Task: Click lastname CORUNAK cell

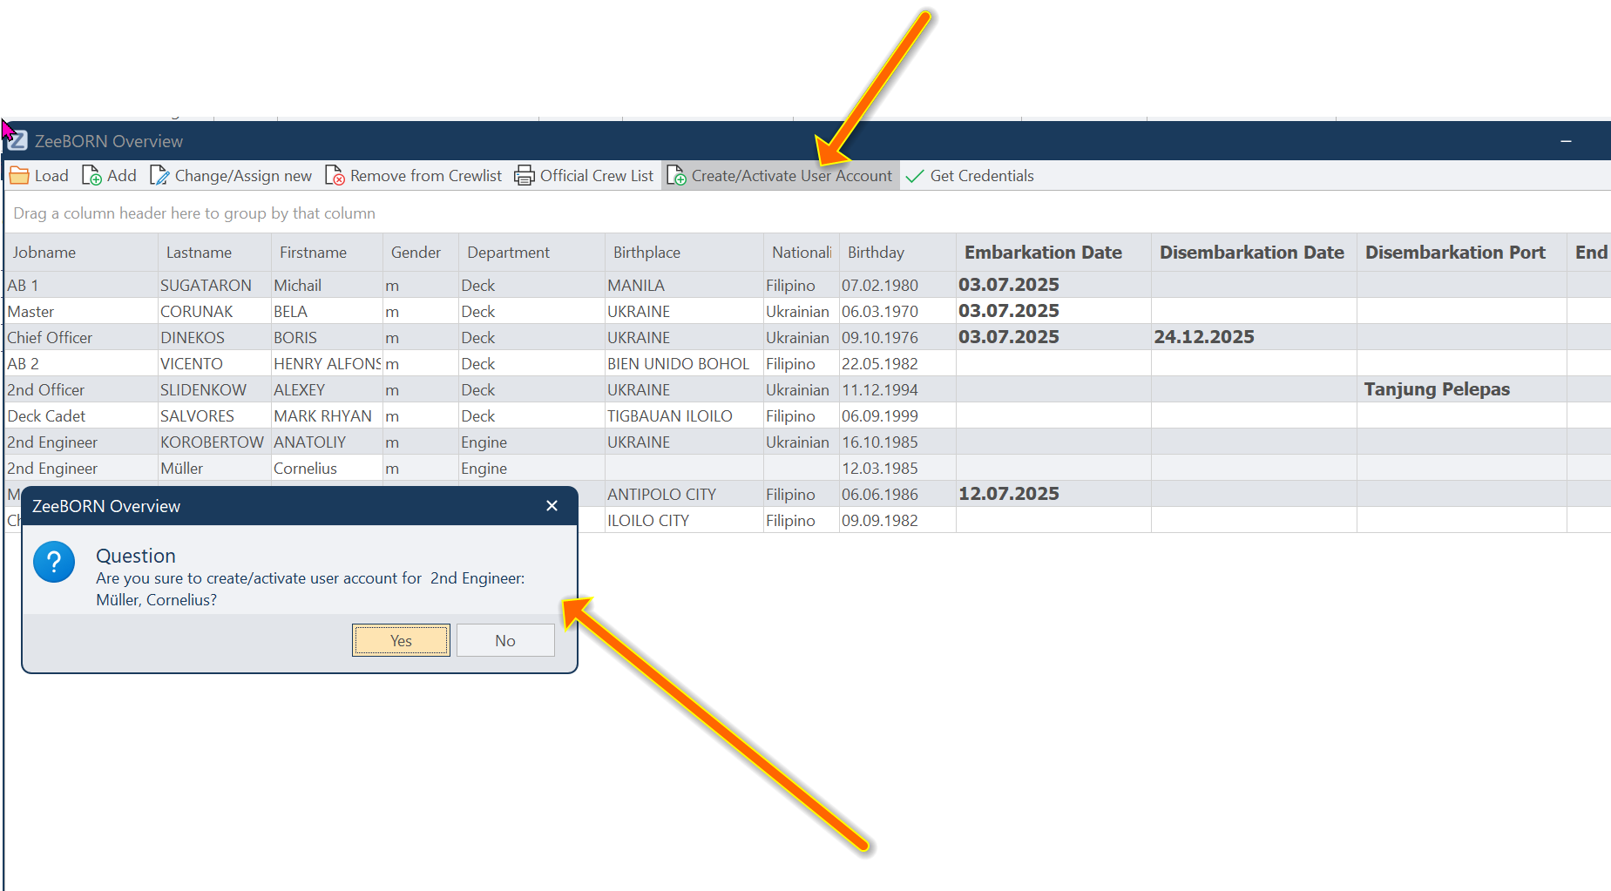Action: (214, 311)
